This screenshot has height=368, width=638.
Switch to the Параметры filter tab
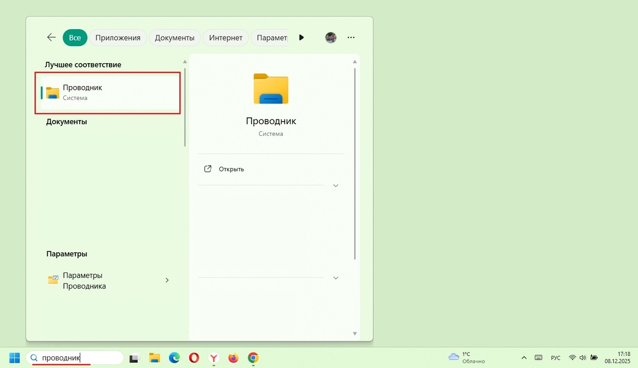pyautogui.click(x=270, y=38)
